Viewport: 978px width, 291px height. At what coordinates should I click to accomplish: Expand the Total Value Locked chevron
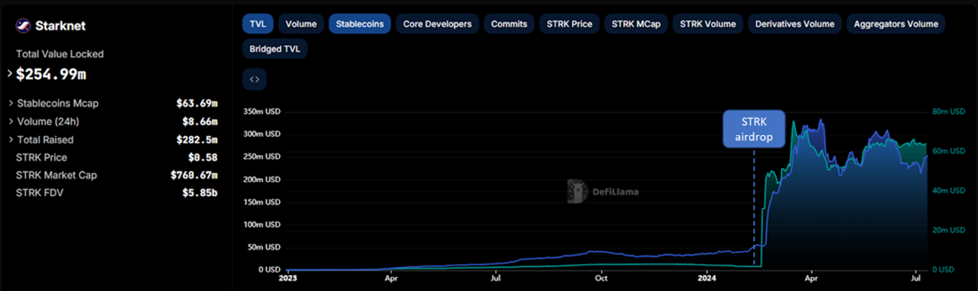point(10,73)
